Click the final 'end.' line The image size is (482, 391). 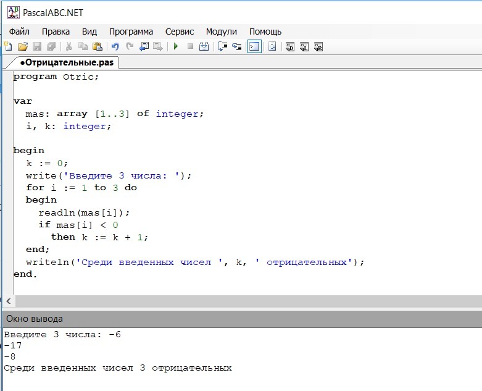25,274
